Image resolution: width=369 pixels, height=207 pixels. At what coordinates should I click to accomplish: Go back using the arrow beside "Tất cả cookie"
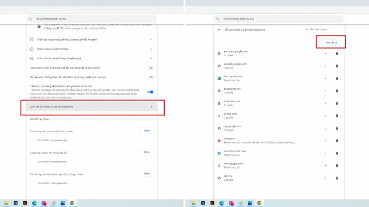(x=219, y=30)
